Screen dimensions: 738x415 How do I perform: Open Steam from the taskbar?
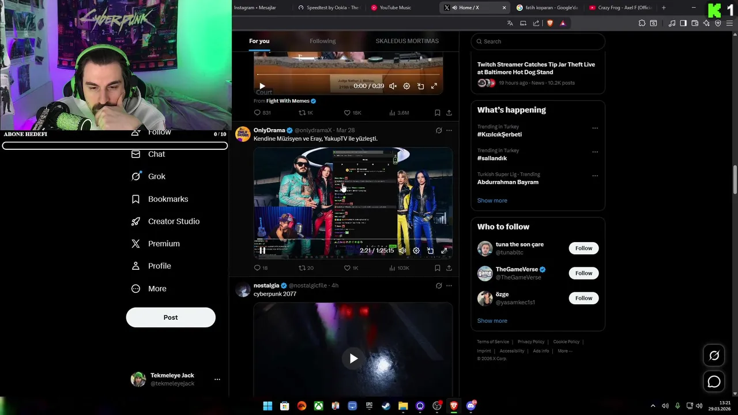click(386, 406)
